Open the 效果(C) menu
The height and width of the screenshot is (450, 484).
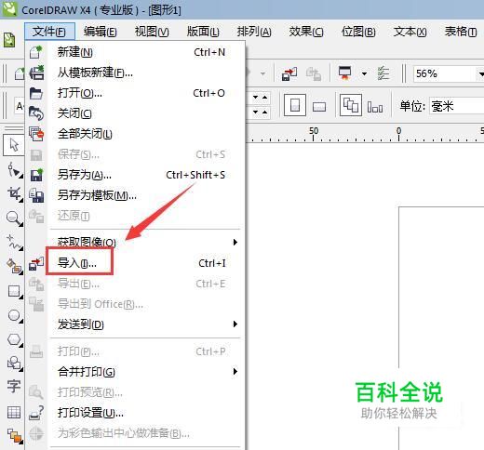306,32
